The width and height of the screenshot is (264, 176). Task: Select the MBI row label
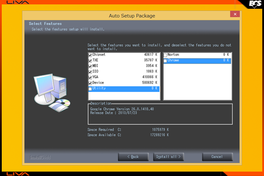[95, 66]
